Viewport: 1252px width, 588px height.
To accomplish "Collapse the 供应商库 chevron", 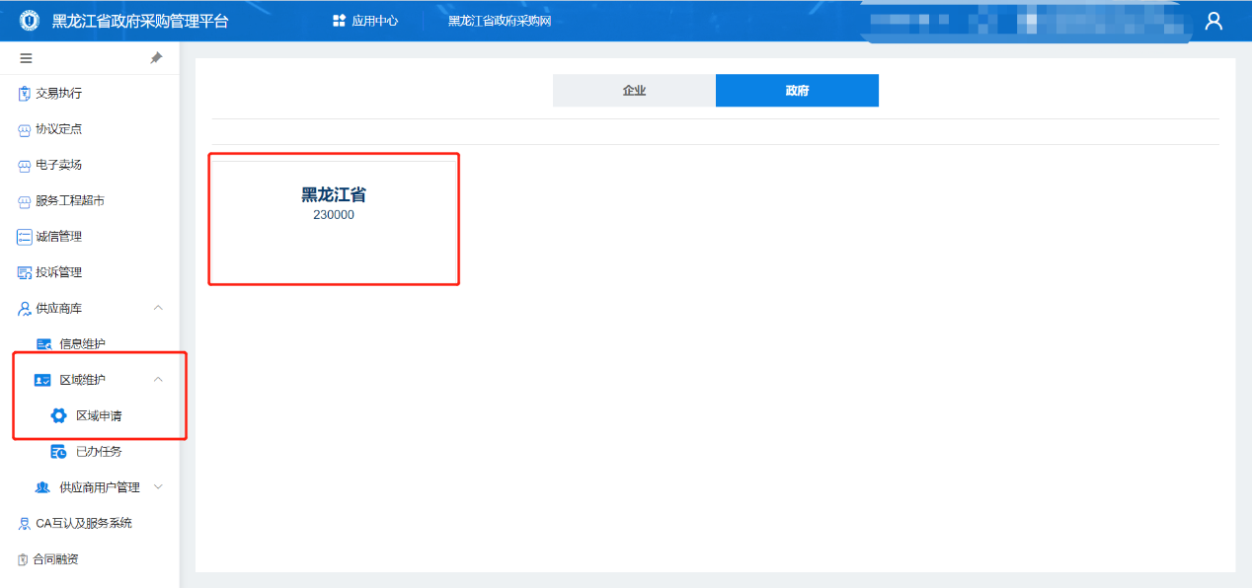I will tap(158, 308).
